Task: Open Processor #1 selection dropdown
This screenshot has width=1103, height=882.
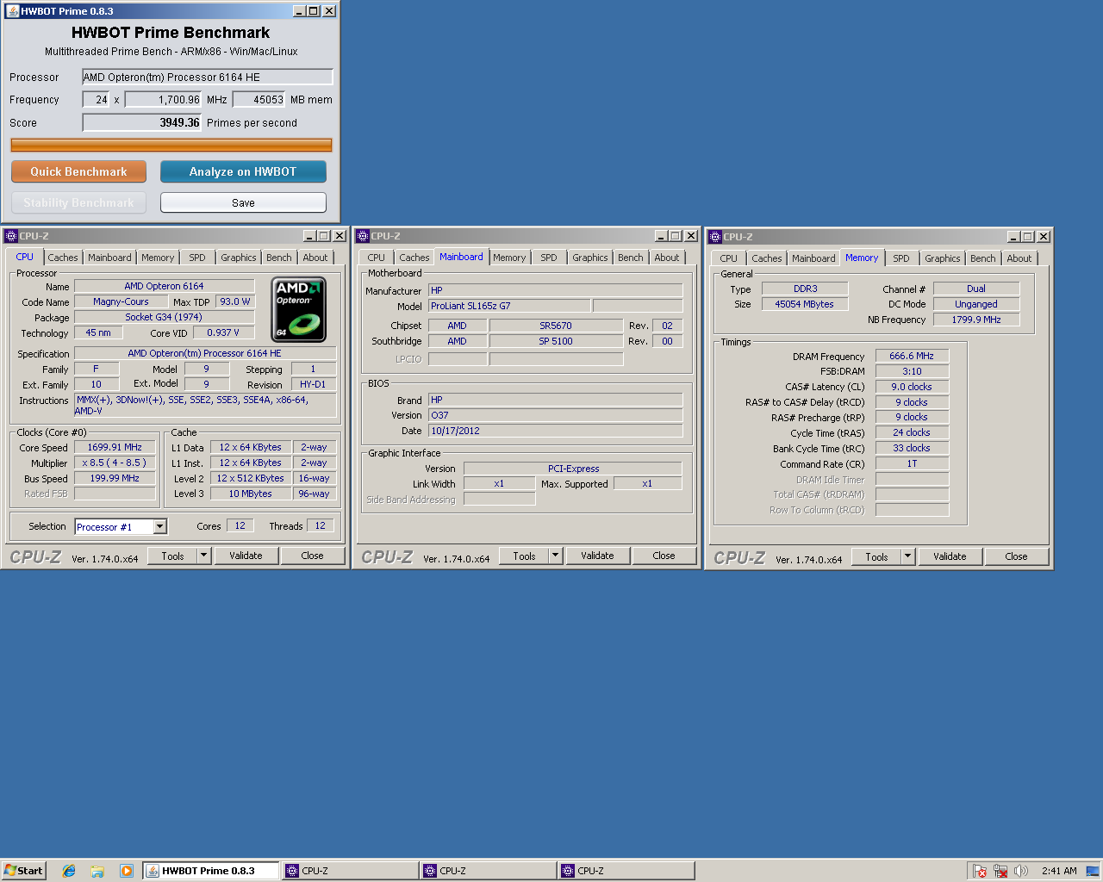Action: (x=159, y=526)
